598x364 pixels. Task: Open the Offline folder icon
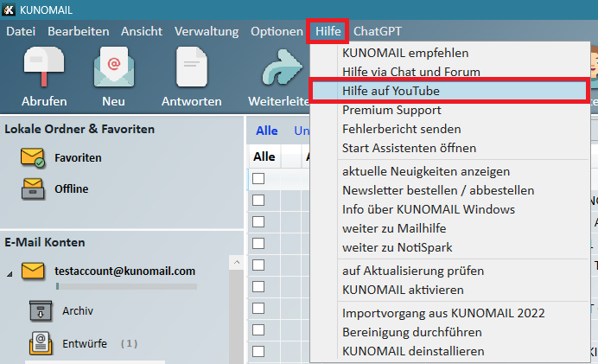point(33,188)
